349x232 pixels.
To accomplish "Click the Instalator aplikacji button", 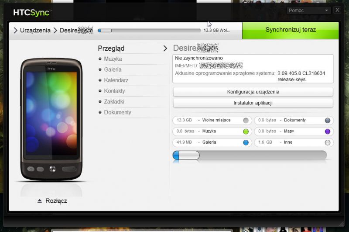I will 253,103.
